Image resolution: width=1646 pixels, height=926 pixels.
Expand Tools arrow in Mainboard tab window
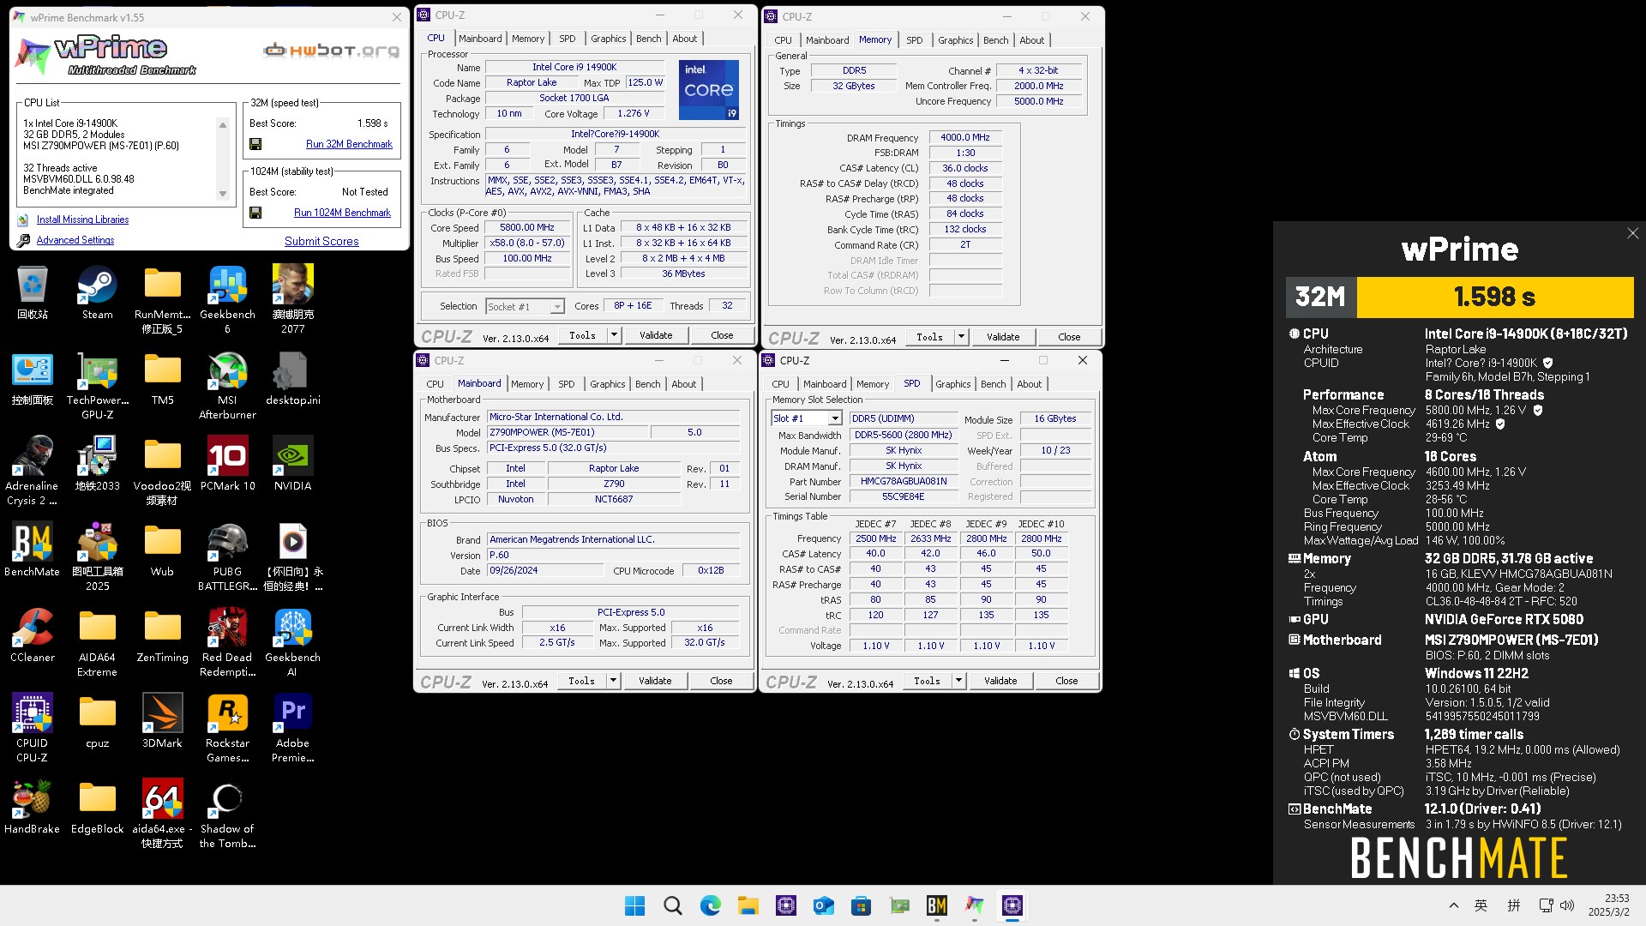click(x=613, y=681)
